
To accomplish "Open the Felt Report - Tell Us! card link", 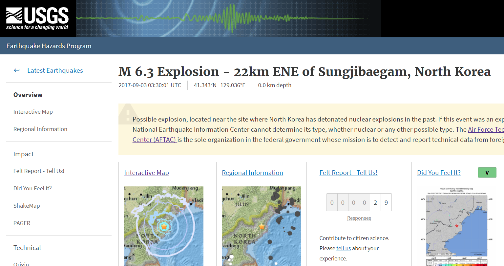I will pyautogui.click(x=348, y=173).
